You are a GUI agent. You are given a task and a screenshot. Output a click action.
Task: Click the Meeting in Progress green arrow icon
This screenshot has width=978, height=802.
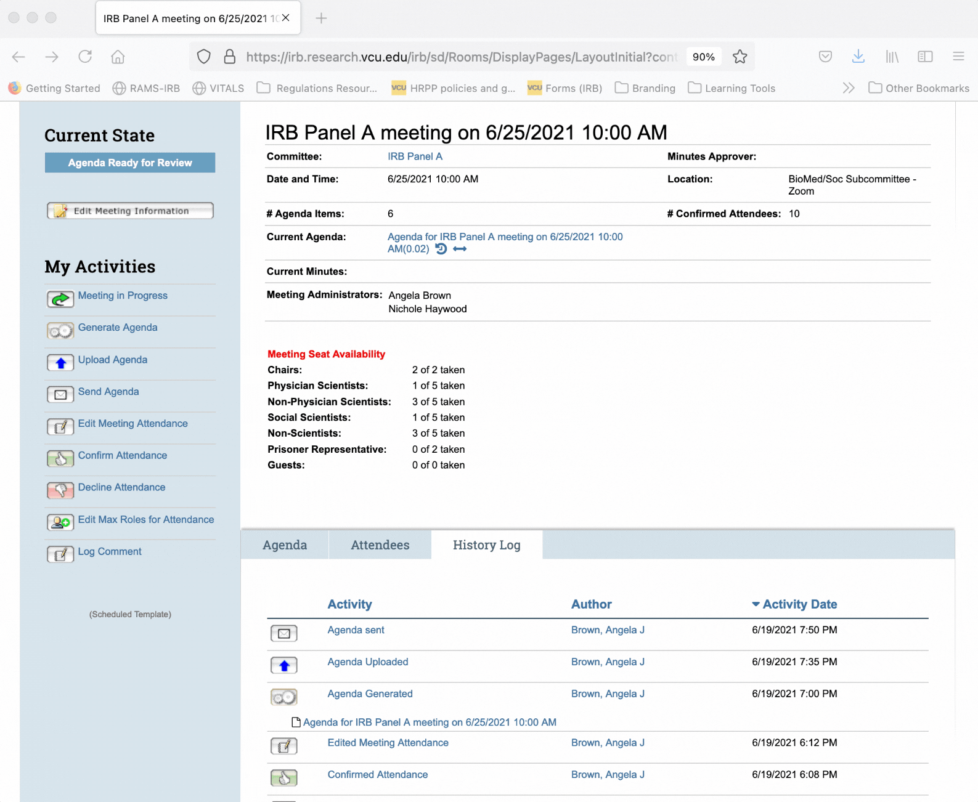pyautogui.click(x=60, y=299)
